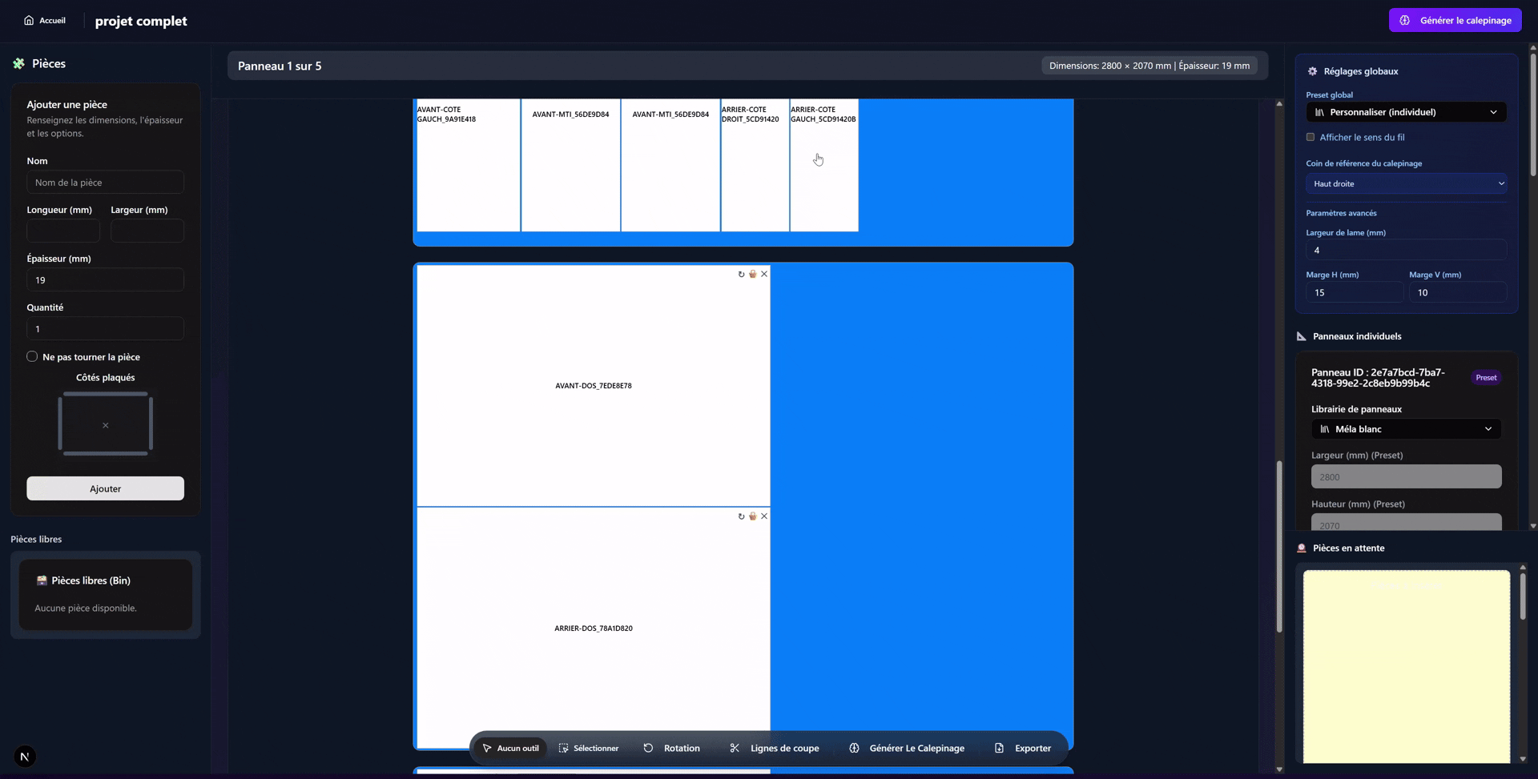
Task: Click the Ajouter button
Action: (x=105, y=488)
